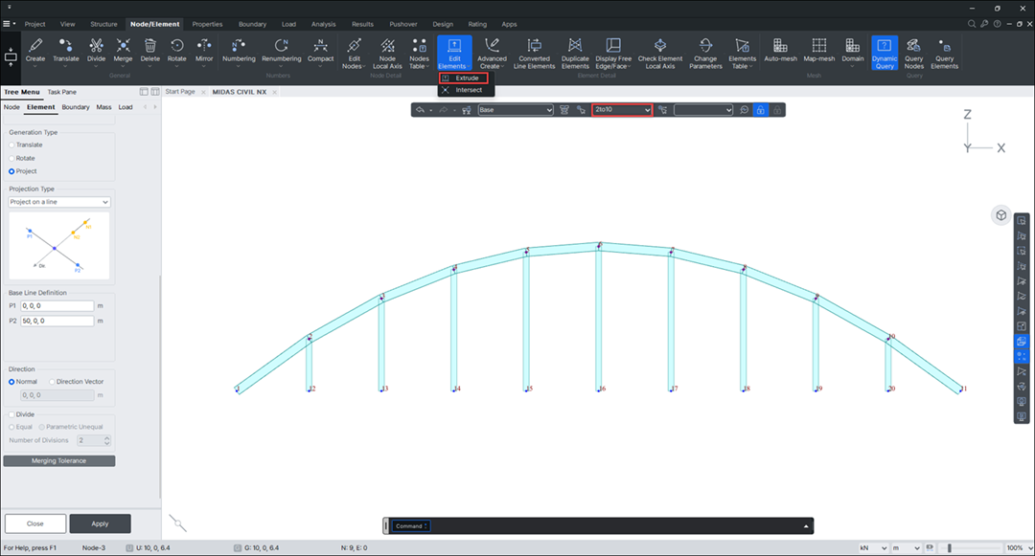1035x556 pixels.
Task: Click the Command input bar
Action: click(x=598, y=525)
